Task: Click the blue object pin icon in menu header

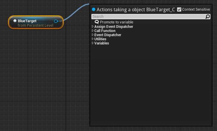Action: [94, 9]
